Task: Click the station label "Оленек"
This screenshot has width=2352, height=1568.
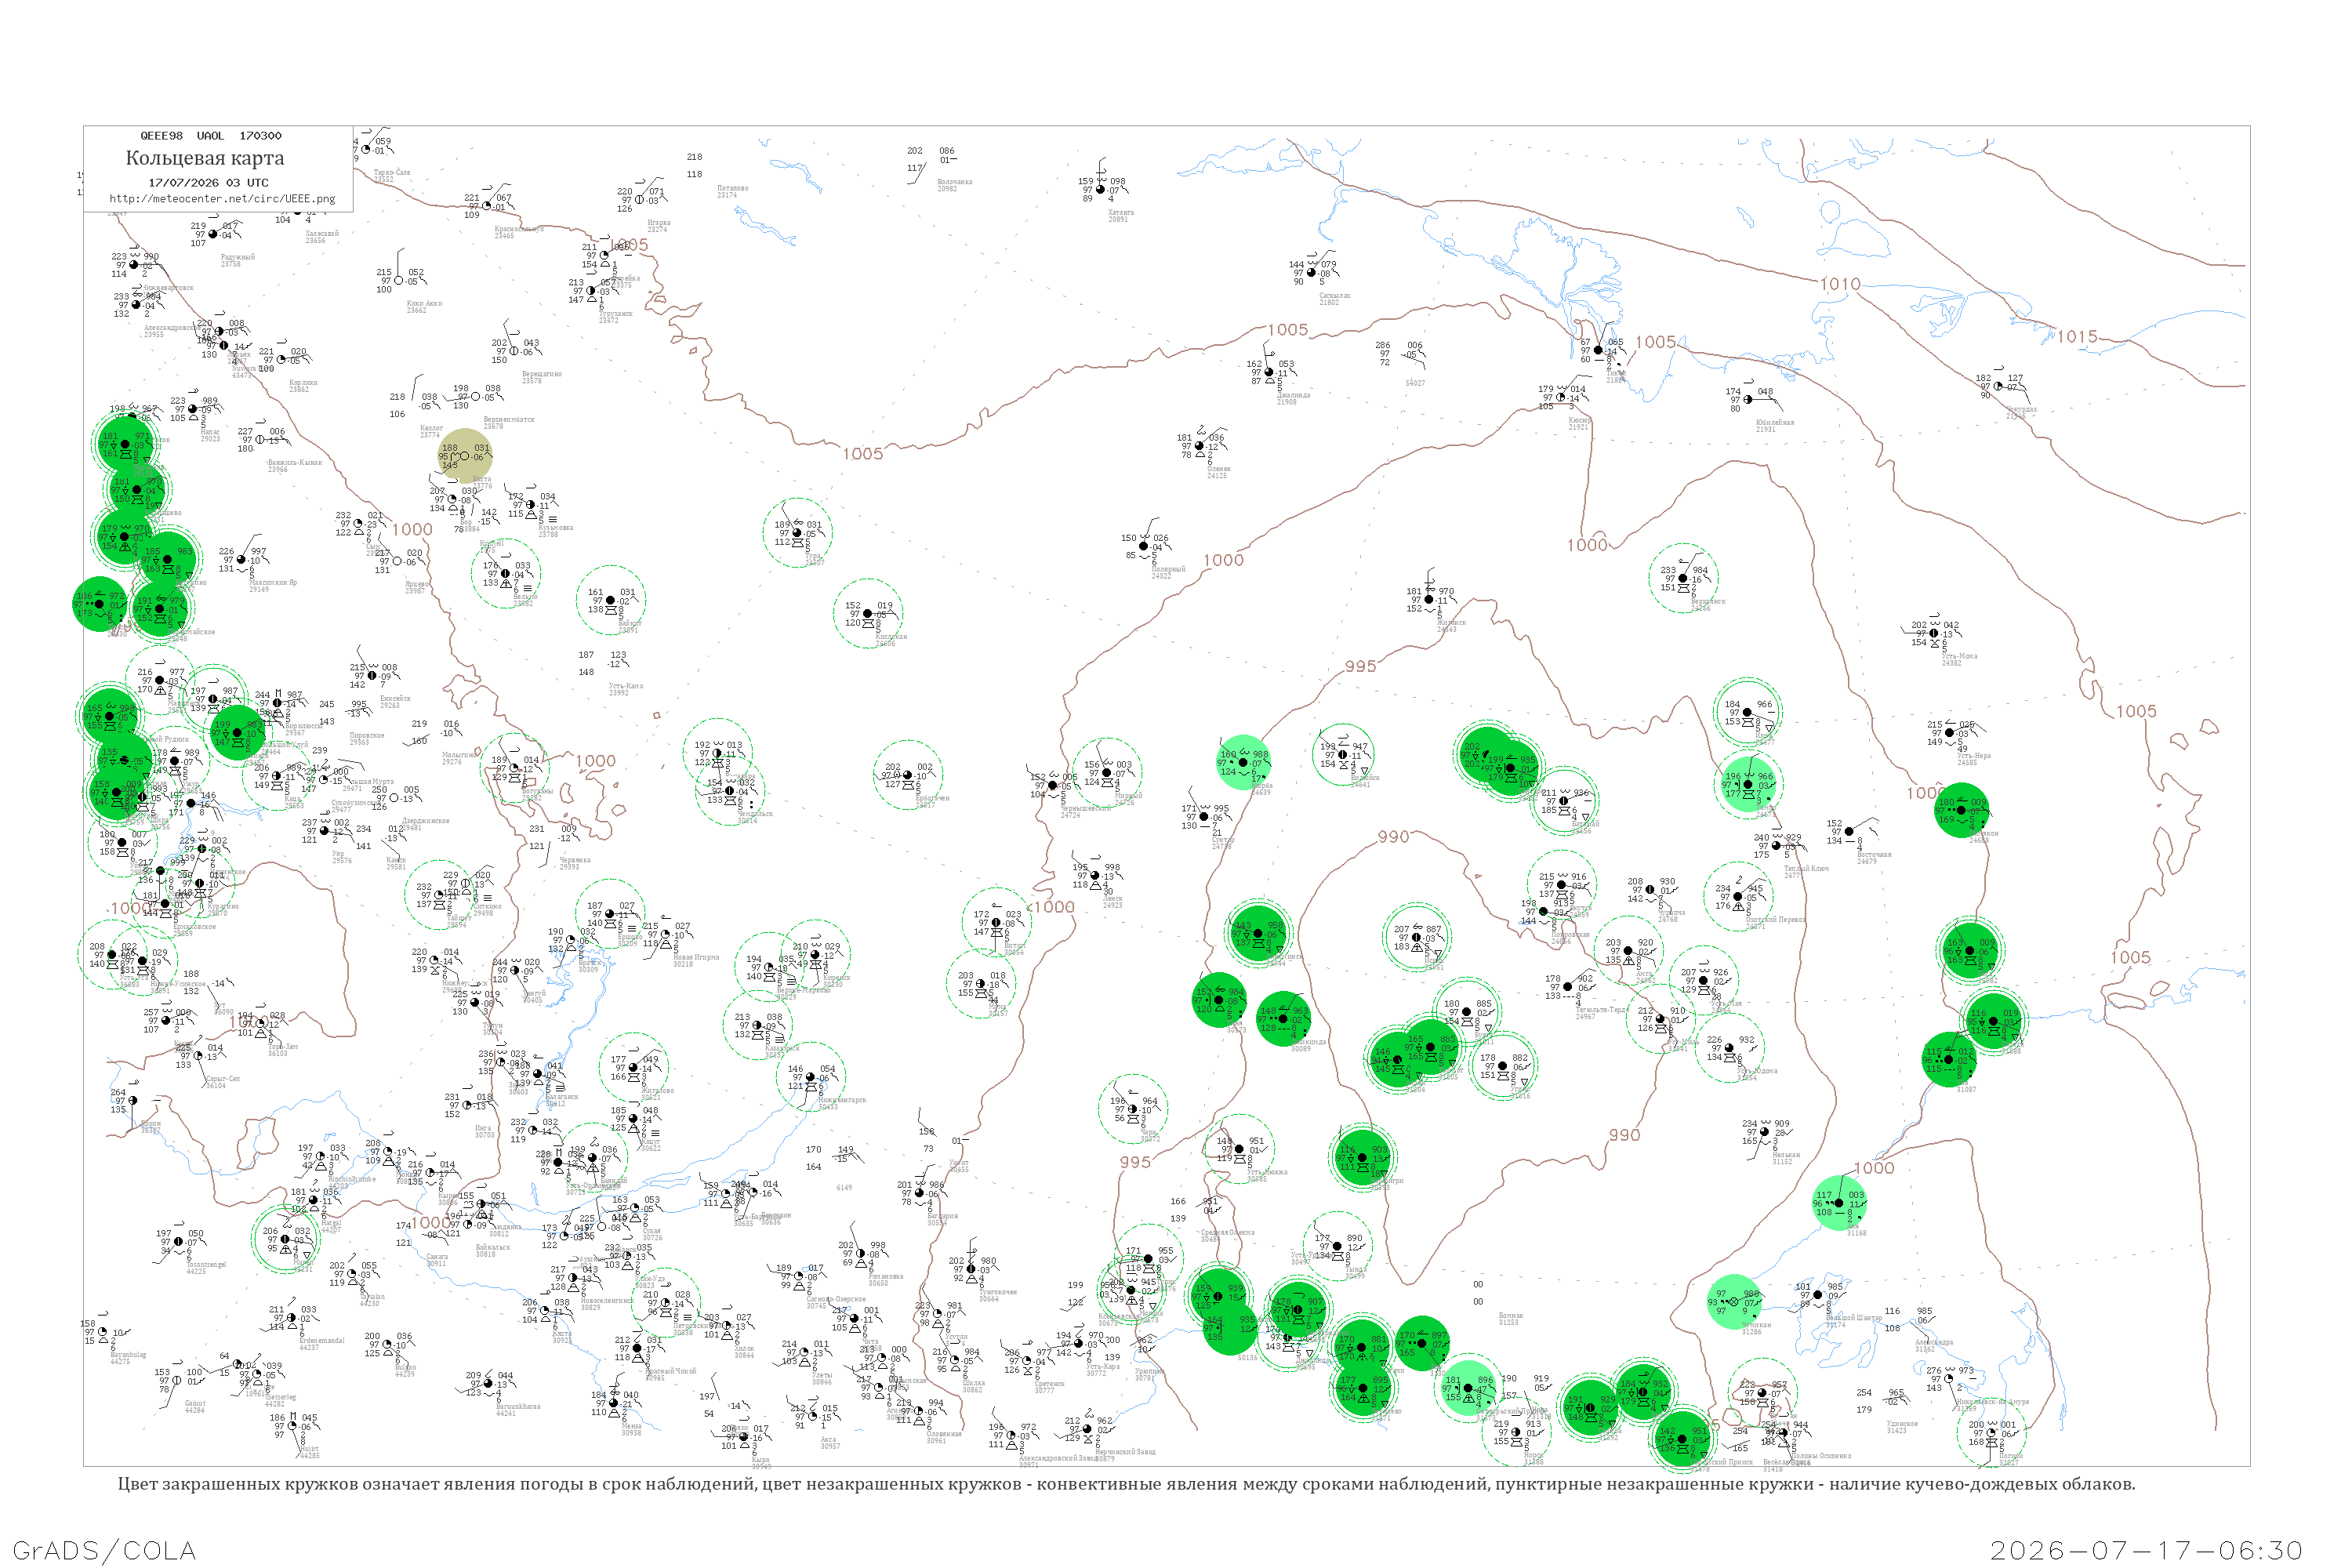Action: [x=1219, y=469]
